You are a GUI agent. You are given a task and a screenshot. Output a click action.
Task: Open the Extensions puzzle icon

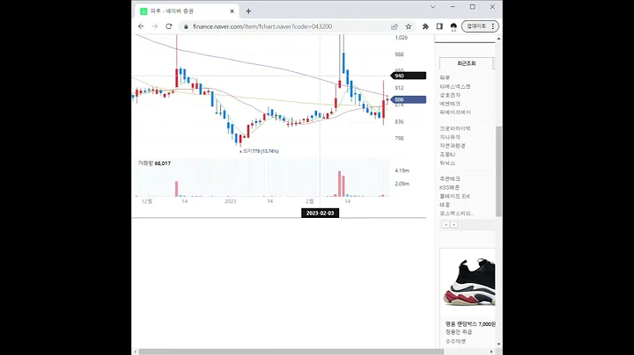[x=425, y=26]
